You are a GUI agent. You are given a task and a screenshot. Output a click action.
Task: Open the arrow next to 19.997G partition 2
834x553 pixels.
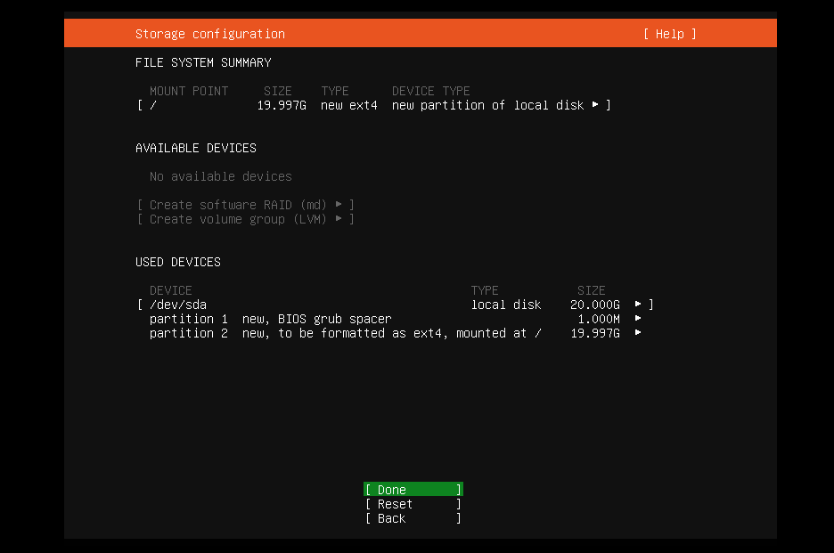(x=638, y=333)
